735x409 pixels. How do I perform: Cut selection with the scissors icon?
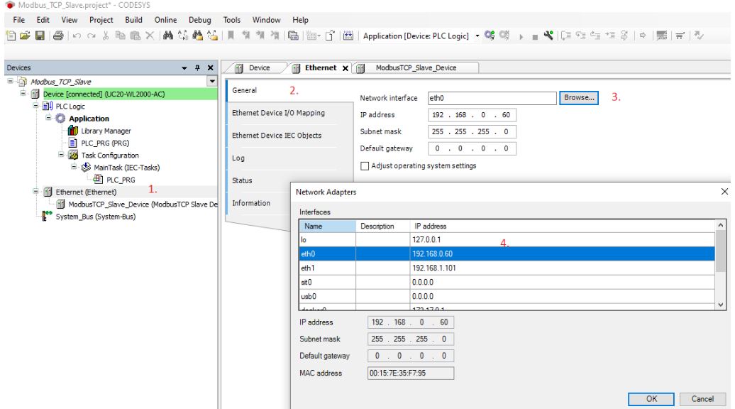(x=106, y=36)
